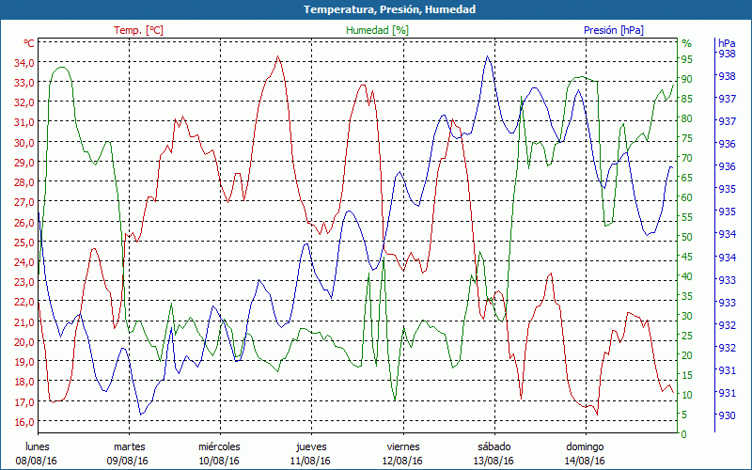The image size is (752, 470).
Task: Pick the miércoles 10/08/16 date label
Action: coord(219,453)
